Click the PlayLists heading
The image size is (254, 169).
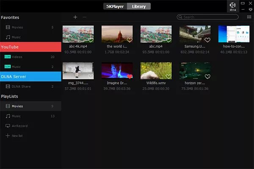pyautogui.click(x=10, y=96)
